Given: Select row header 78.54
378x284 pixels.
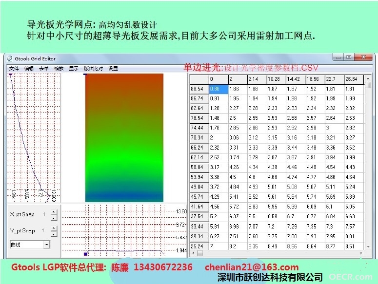Looking at the screenshot, I should [199, 118].
